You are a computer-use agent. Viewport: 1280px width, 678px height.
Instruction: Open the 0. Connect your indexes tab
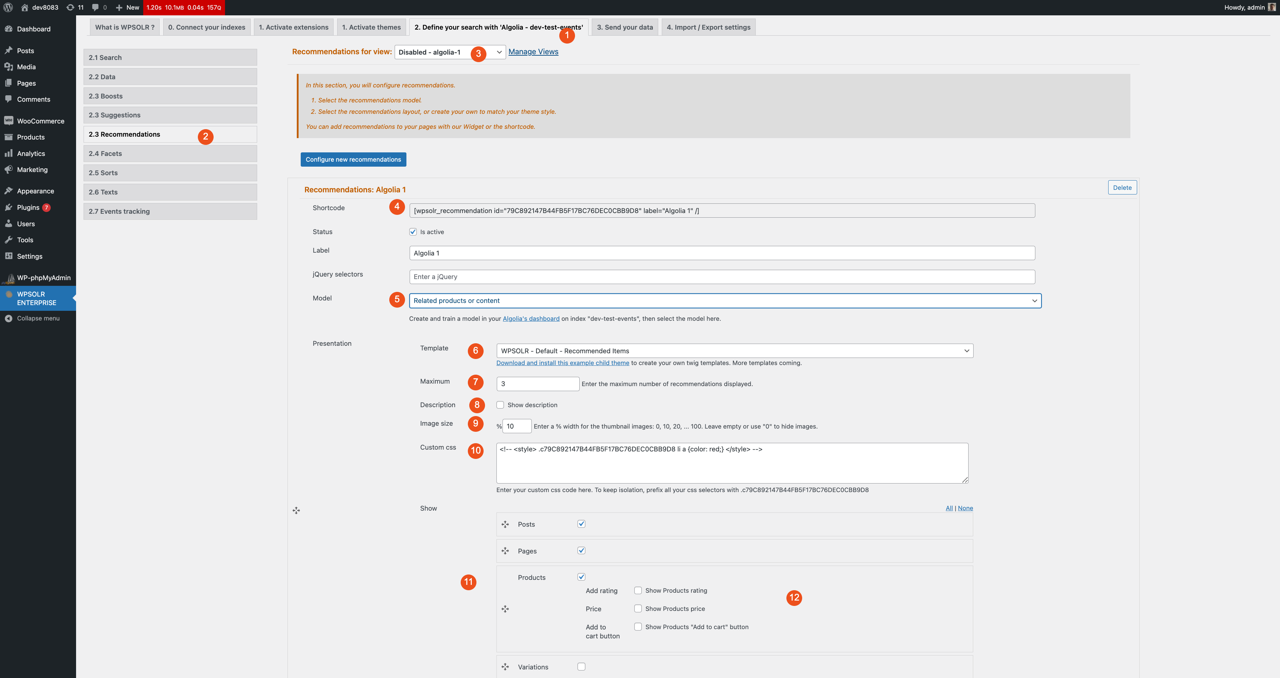pos(207,27)
